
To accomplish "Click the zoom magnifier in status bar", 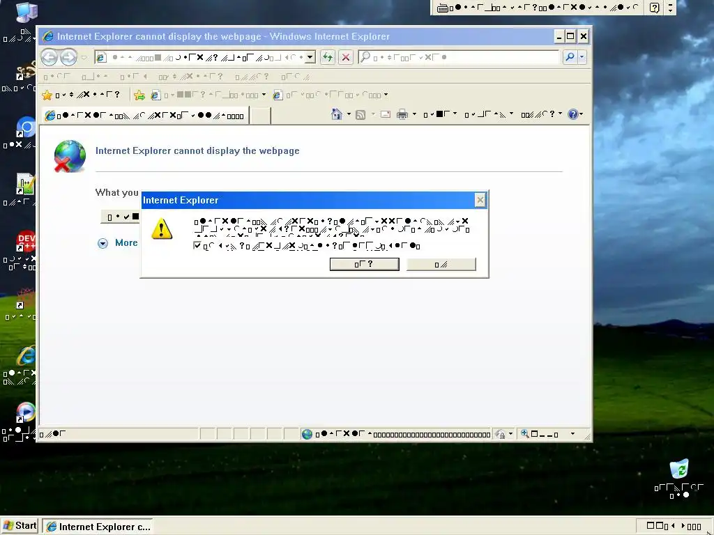I will 525,434.
